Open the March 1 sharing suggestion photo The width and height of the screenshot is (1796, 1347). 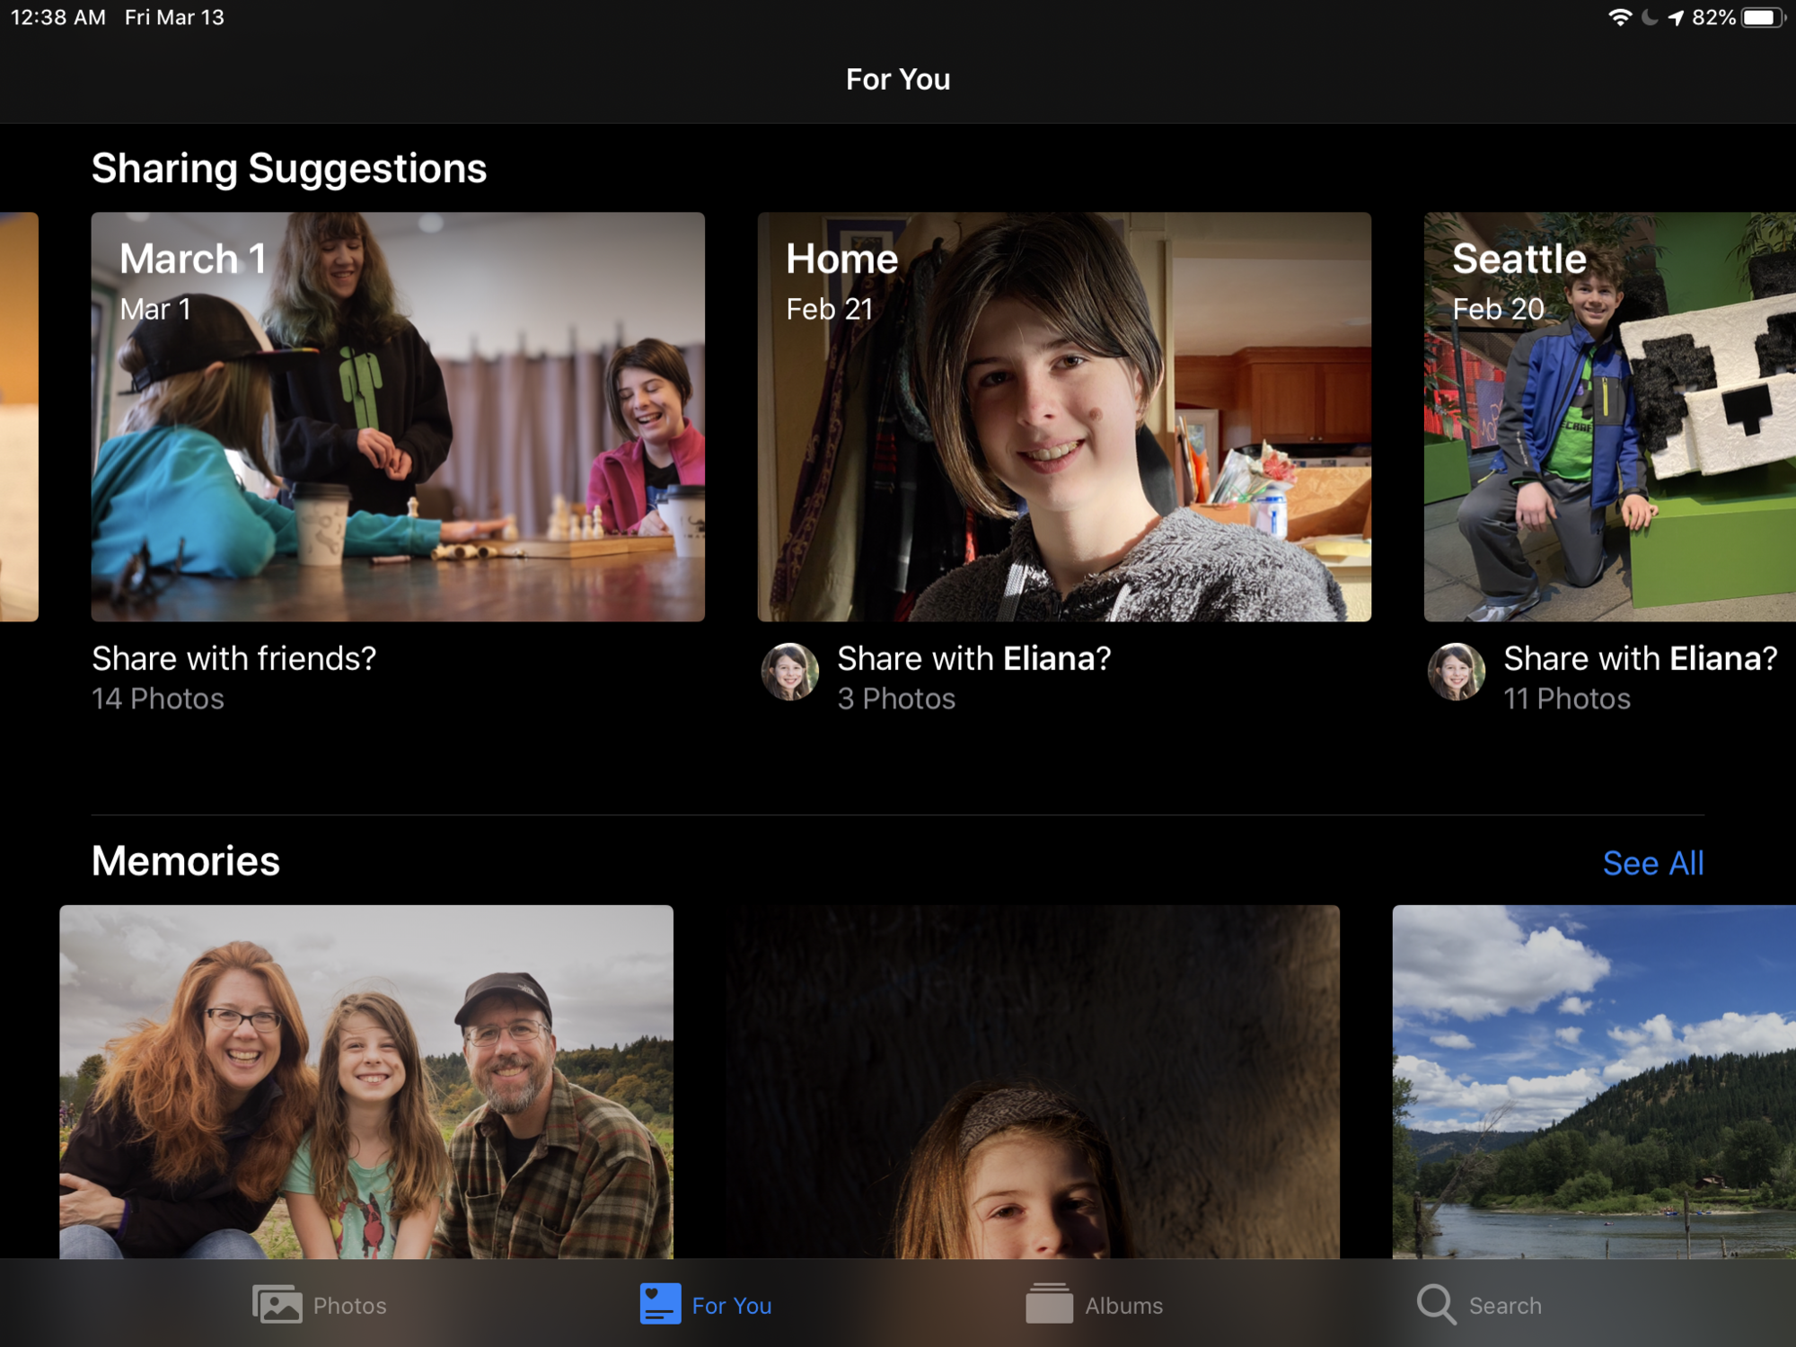coord(398,417)
